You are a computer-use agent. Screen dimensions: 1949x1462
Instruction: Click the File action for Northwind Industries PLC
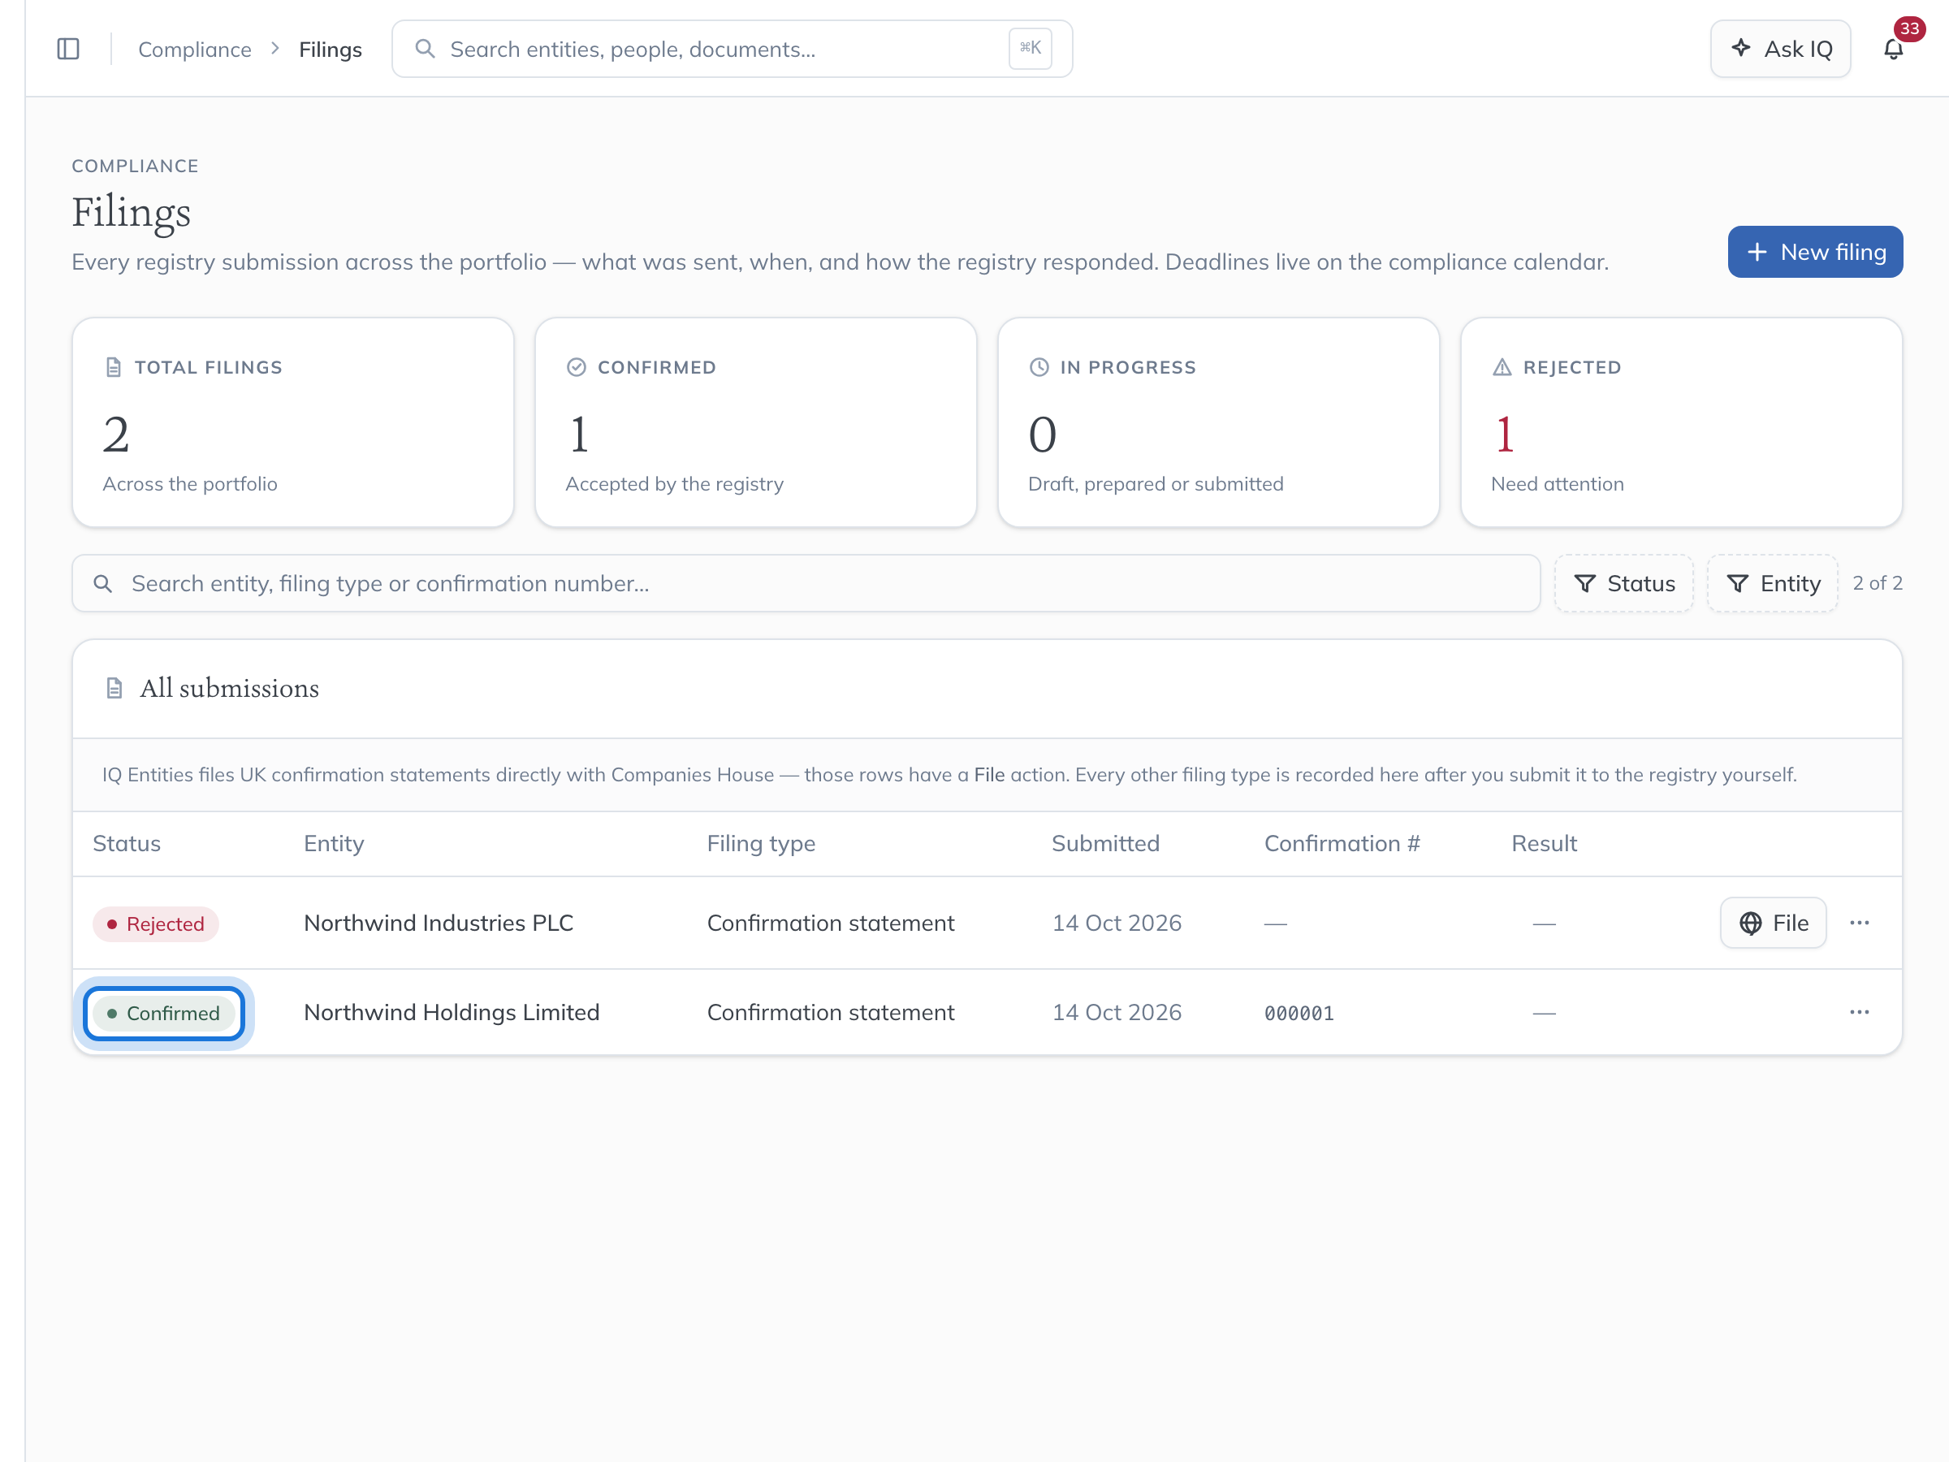coord(1773,923)
